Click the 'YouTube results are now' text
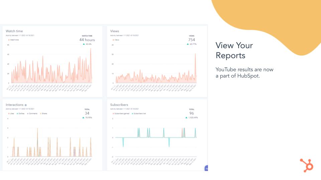The width and height of the screenshot is (321, 180). pyautogui.click(x=244, y=69)
